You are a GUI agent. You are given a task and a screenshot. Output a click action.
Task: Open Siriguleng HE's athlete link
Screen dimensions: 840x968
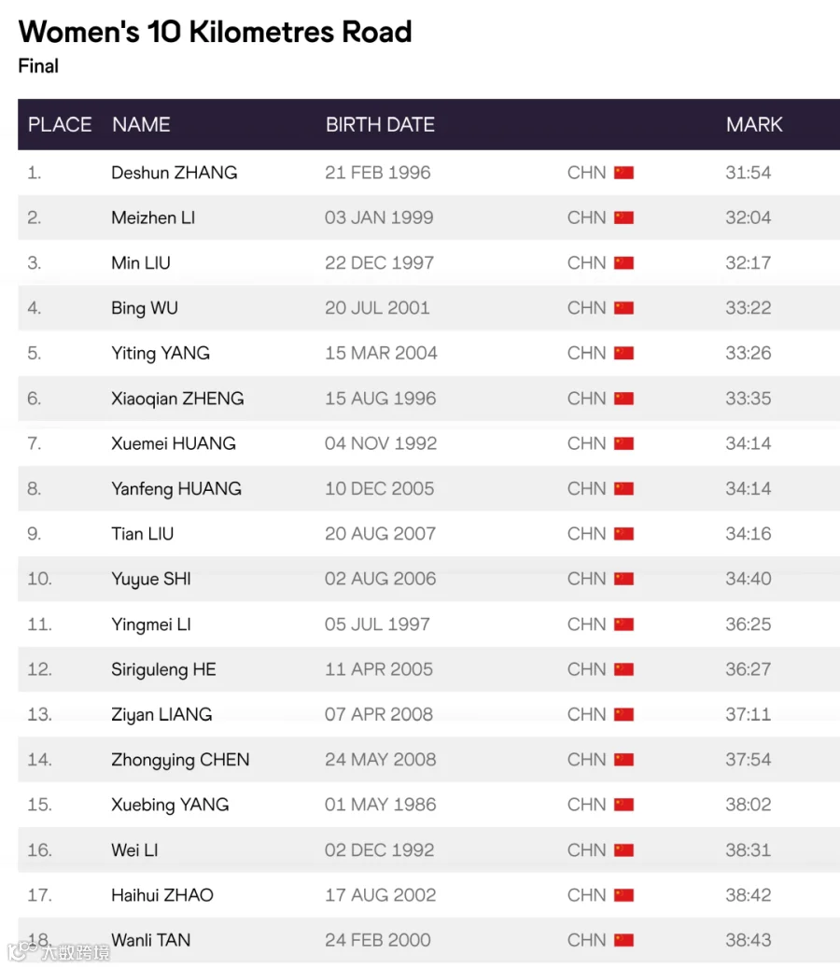click(163, 669)
